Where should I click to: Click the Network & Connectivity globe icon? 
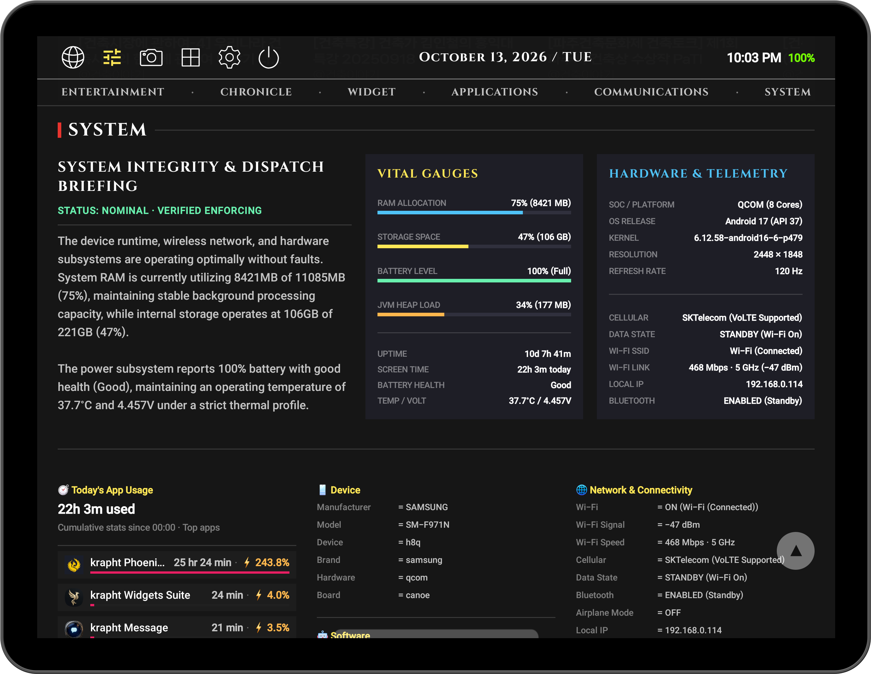(582, 490)
